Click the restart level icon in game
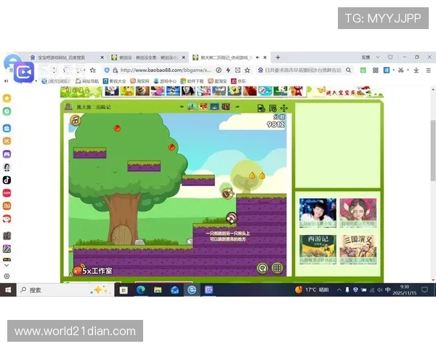Screen dimensions: 436x349 pos(262,268)
